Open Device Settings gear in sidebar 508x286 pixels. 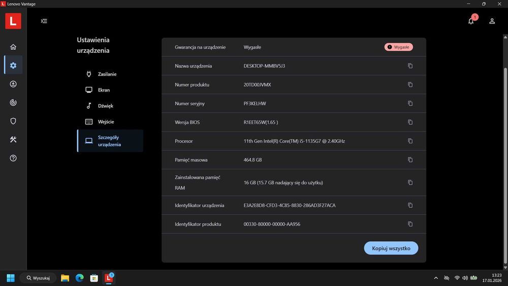pos(13,66)
